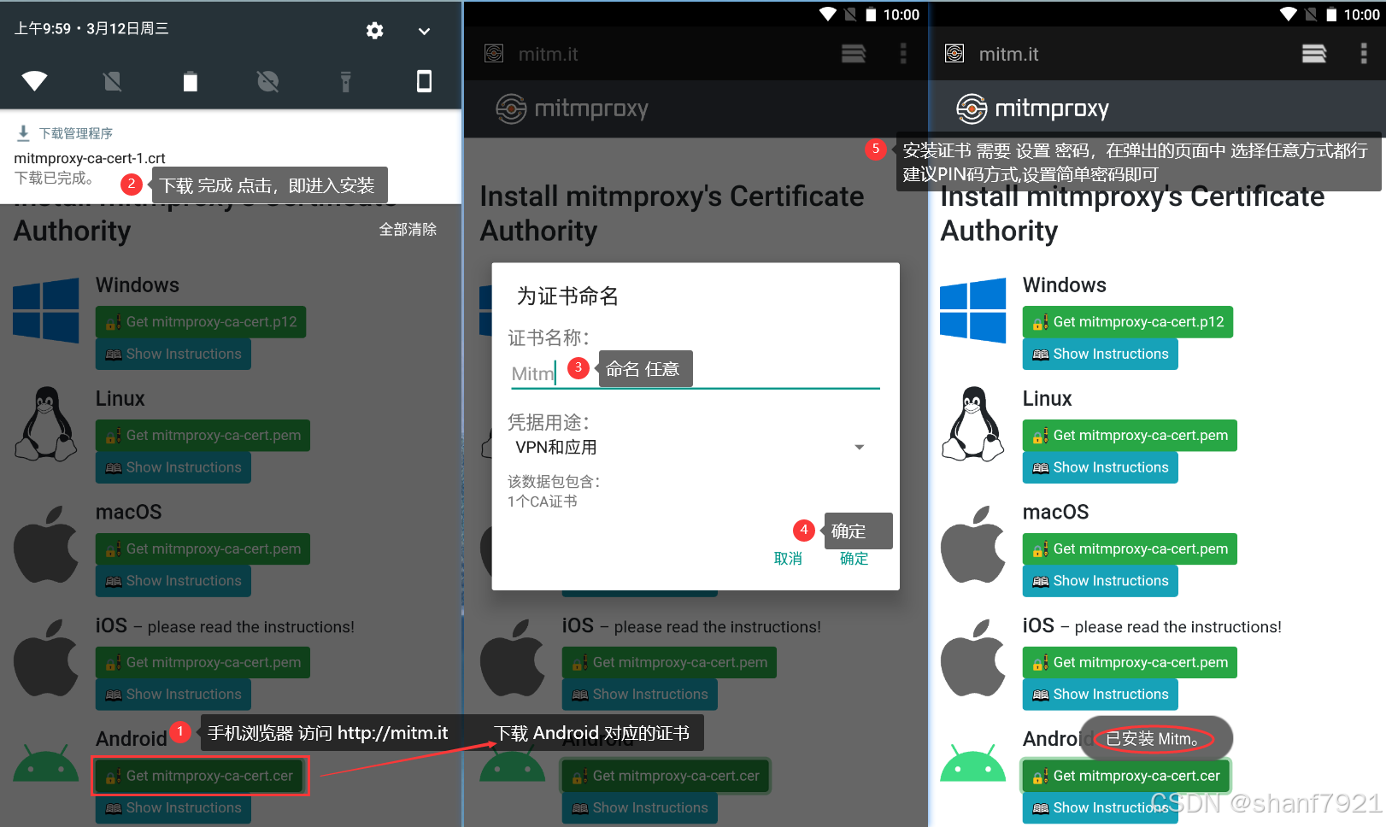Open mitmproxy-ca-cert-1.crt download notification

tap(231, 158)
